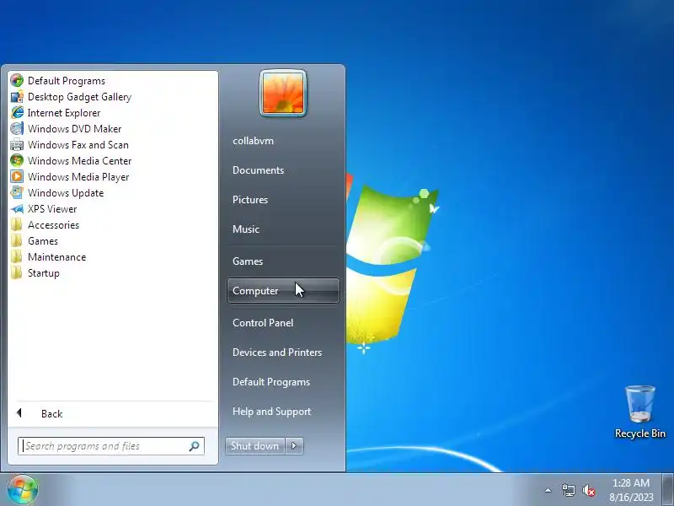
Task: Click the Windows Fax and Scan label
Action: click(78, 145)
